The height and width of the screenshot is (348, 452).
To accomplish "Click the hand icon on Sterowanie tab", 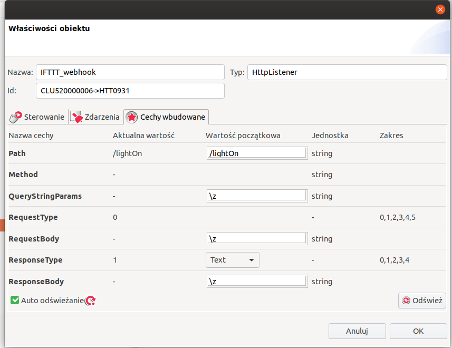I will pyautogui.click(x=16, y=117).
